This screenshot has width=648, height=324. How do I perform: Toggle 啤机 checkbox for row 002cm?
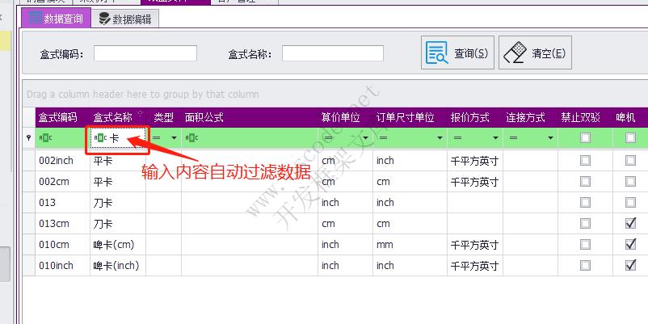point(630,182)
